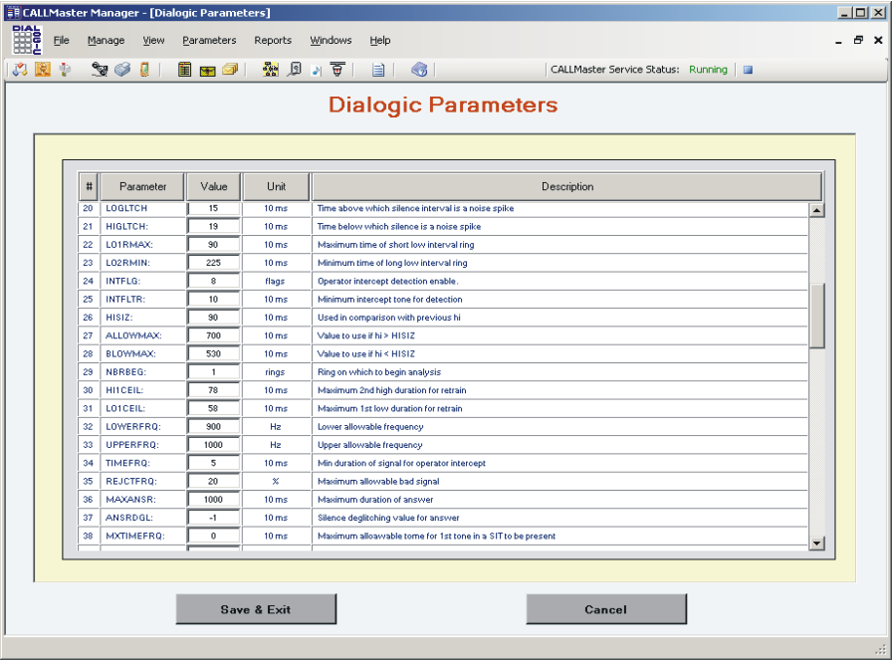
Task: Click the 'LOWERFRQ:' parameter name
Action: (x=133, y=427)
